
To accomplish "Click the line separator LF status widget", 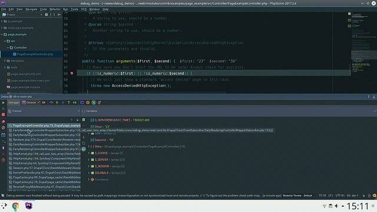I will point(330,196).
